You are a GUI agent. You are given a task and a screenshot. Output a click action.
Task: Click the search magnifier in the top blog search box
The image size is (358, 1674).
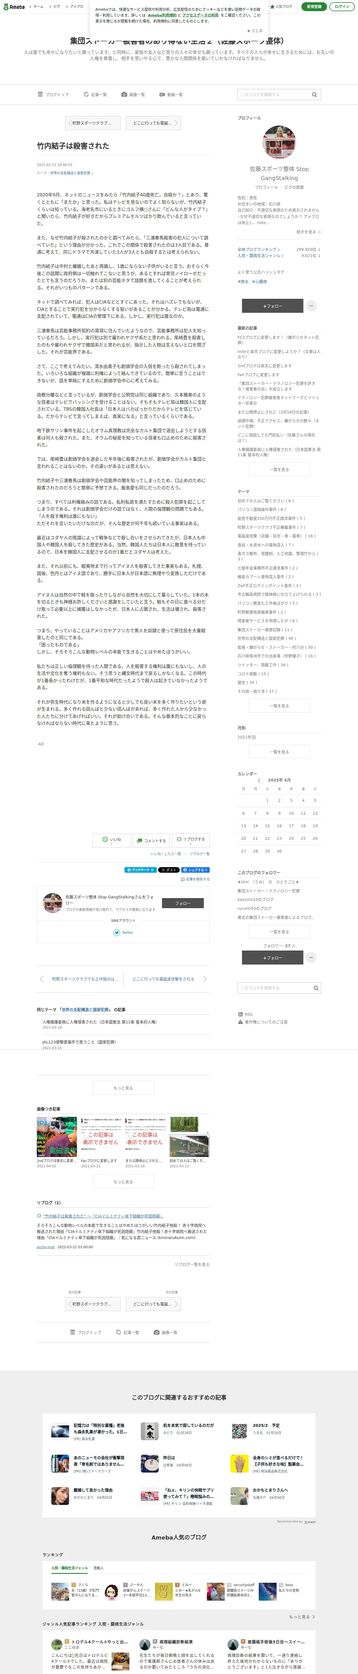(x=315, y=95)
